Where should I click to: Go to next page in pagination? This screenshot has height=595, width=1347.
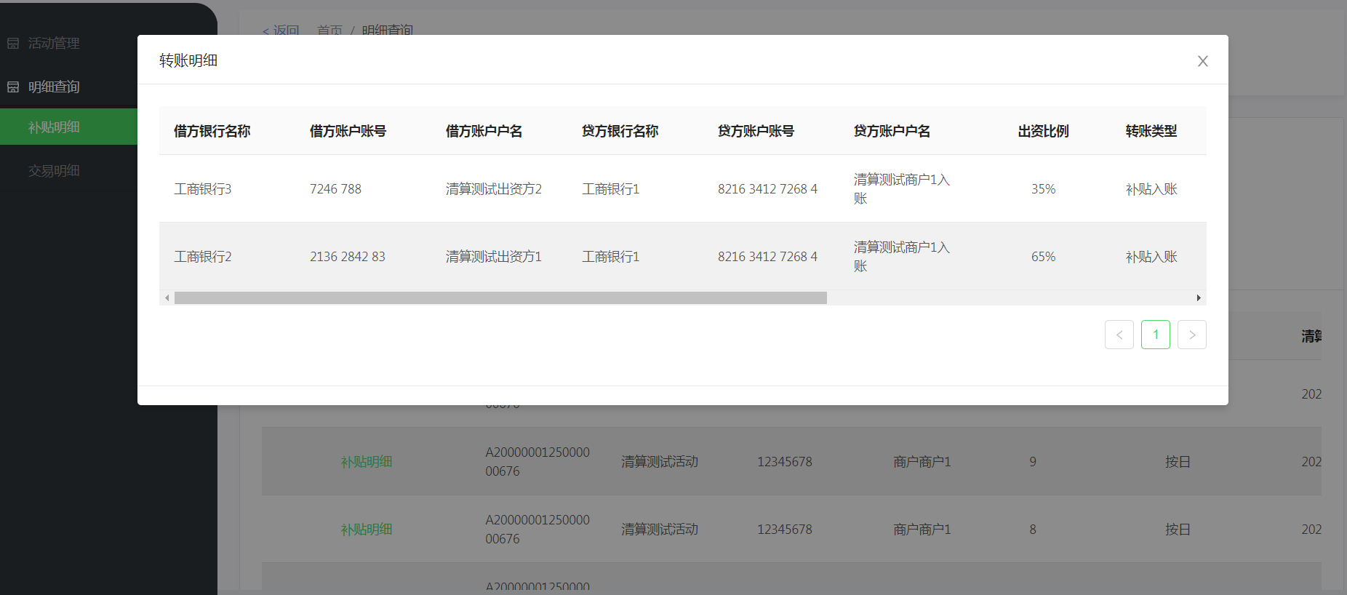point(1191,335)
